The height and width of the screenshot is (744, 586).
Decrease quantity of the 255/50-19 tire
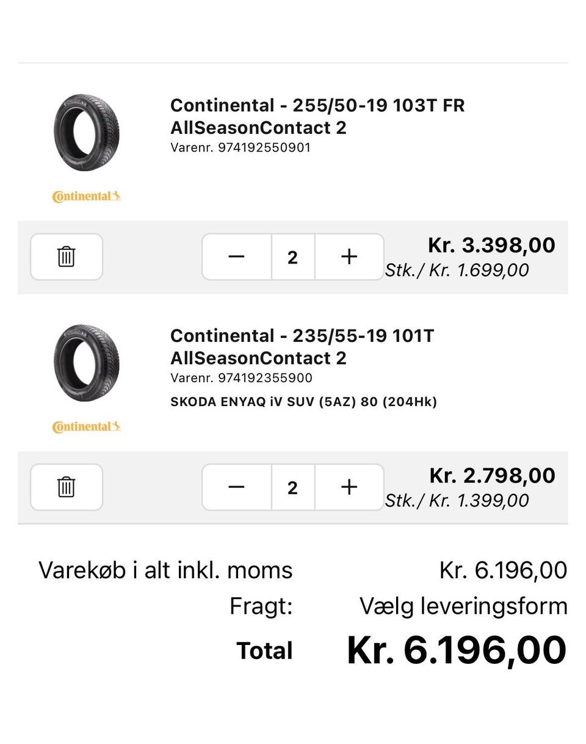236,257
